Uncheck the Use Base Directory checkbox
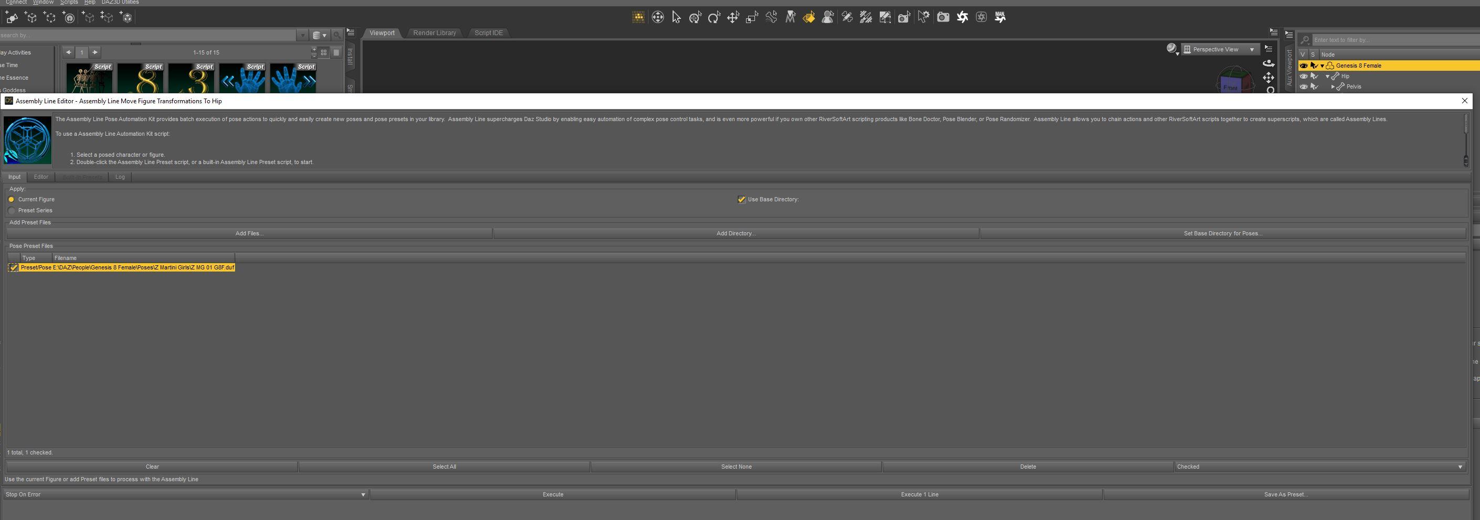Image resolution: width=1480 pixels, height=520 pixels. click(742, 199)
